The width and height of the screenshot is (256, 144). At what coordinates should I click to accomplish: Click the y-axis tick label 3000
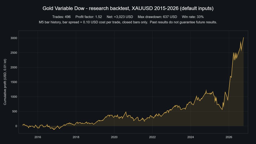14,38
